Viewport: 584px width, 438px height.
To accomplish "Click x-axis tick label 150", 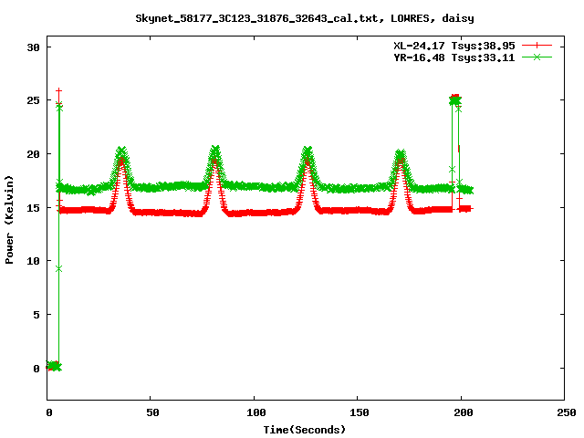I will coord(359,412).
